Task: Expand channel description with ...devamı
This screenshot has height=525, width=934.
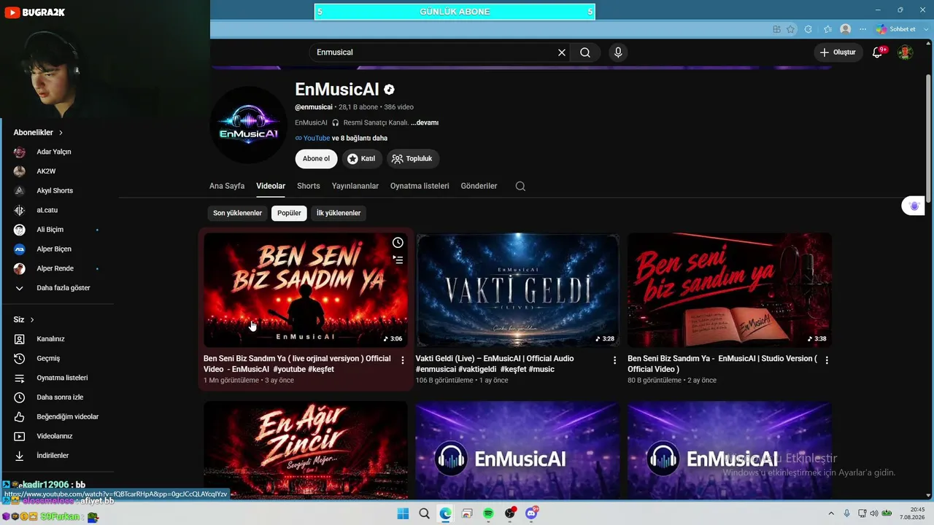Action: pyautogui.click(x=425, y=122)
